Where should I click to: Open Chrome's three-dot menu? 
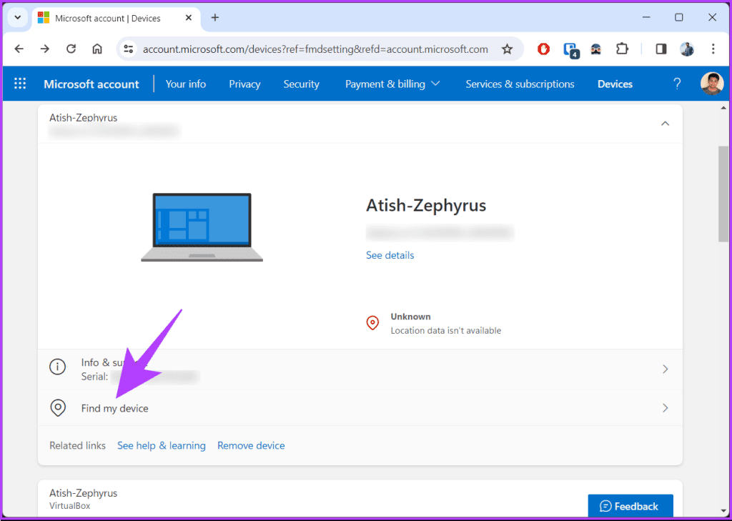coord(713,49)
